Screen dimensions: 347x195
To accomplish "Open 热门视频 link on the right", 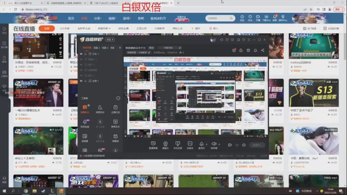I will click(310, 29).
